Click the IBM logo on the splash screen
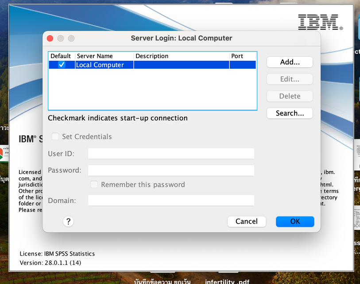Viewport: 360px width, 284px height. pyautogui.click(x=320, y=22)
